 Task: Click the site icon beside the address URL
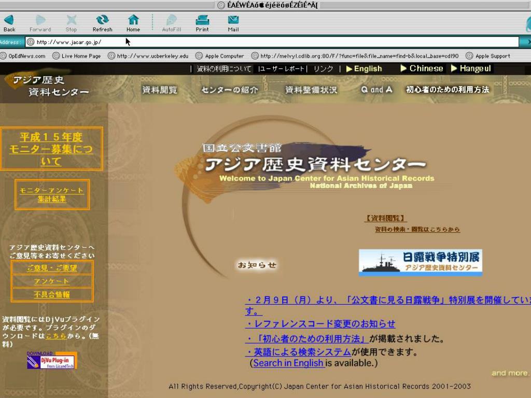tap(31, 42)
